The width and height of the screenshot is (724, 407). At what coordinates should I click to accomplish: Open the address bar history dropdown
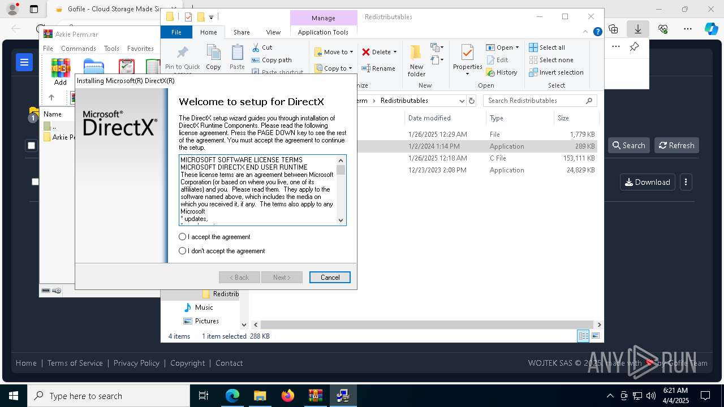(462, 101)
